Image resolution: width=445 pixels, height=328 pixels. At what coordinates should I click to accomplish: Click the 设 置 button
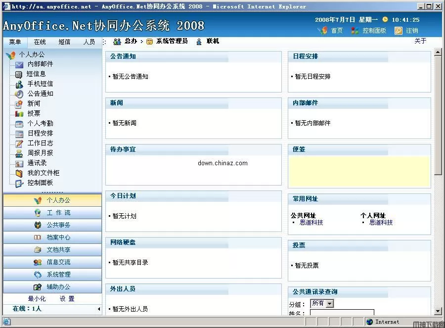68,299
